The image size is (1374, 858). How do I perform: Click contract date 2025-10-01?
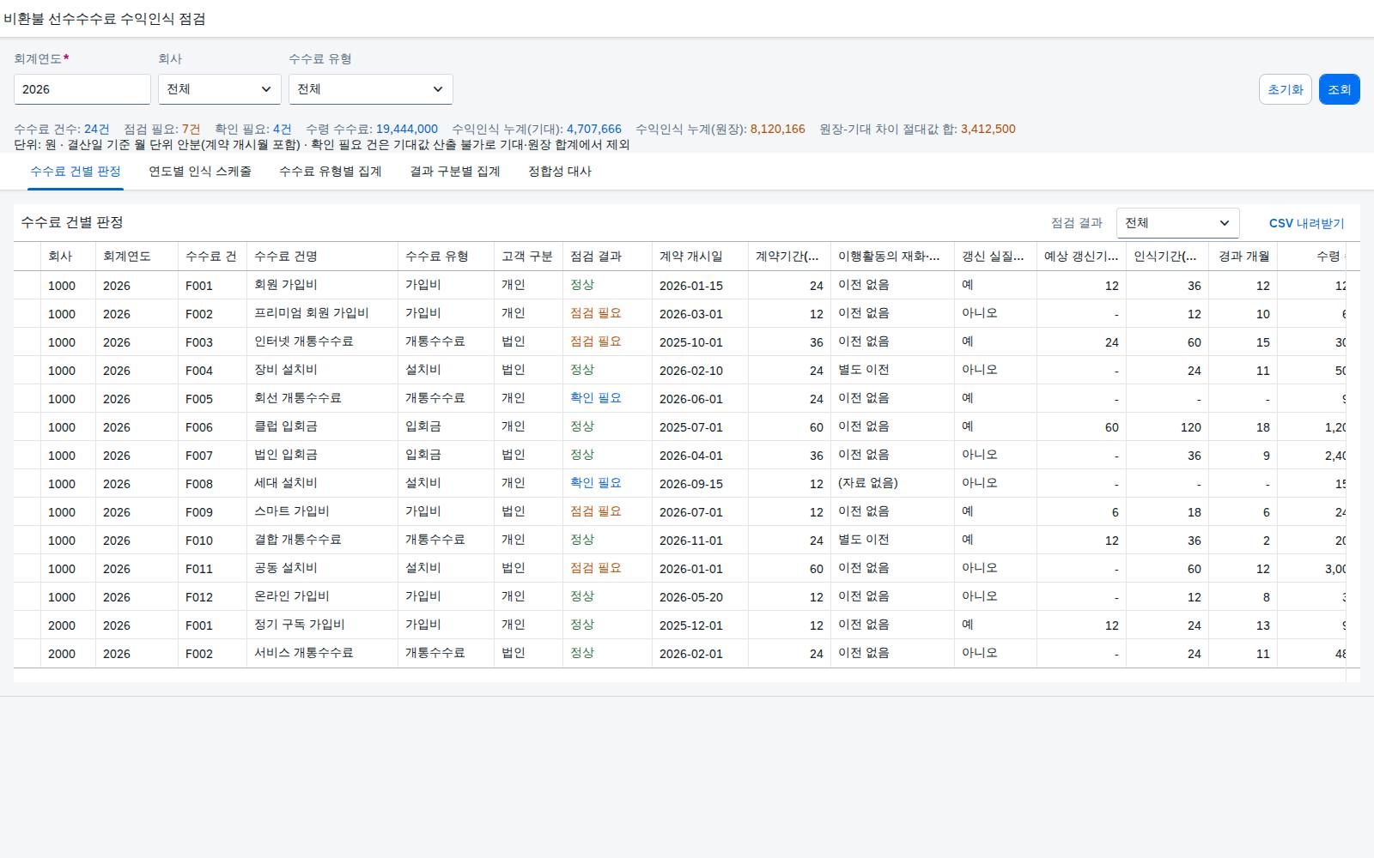pos(691,342)
